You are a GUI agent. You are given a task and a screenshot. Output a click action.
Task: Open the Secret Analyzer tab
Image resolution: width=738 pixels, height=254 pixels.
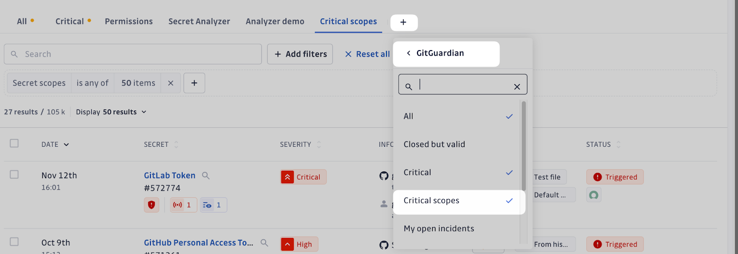tap(199, 22)
